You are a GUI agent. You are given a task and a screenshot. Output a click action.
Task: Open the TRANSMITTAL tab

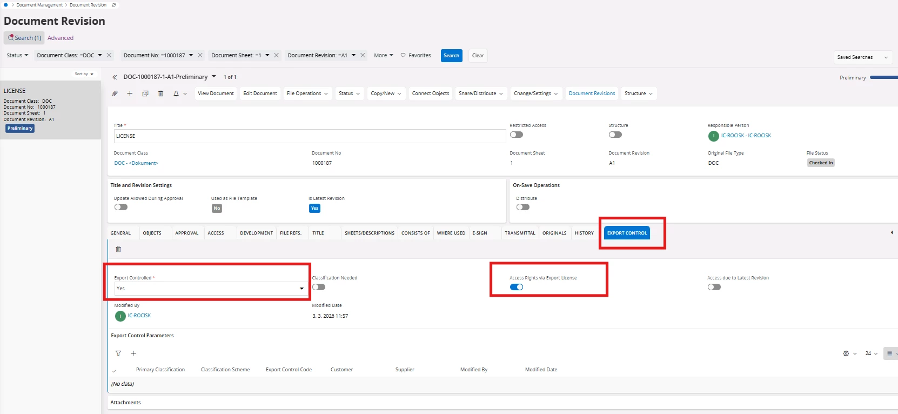click(x=520, y=233)
